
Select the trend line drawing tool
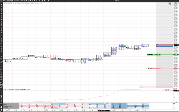coord(1,36)
